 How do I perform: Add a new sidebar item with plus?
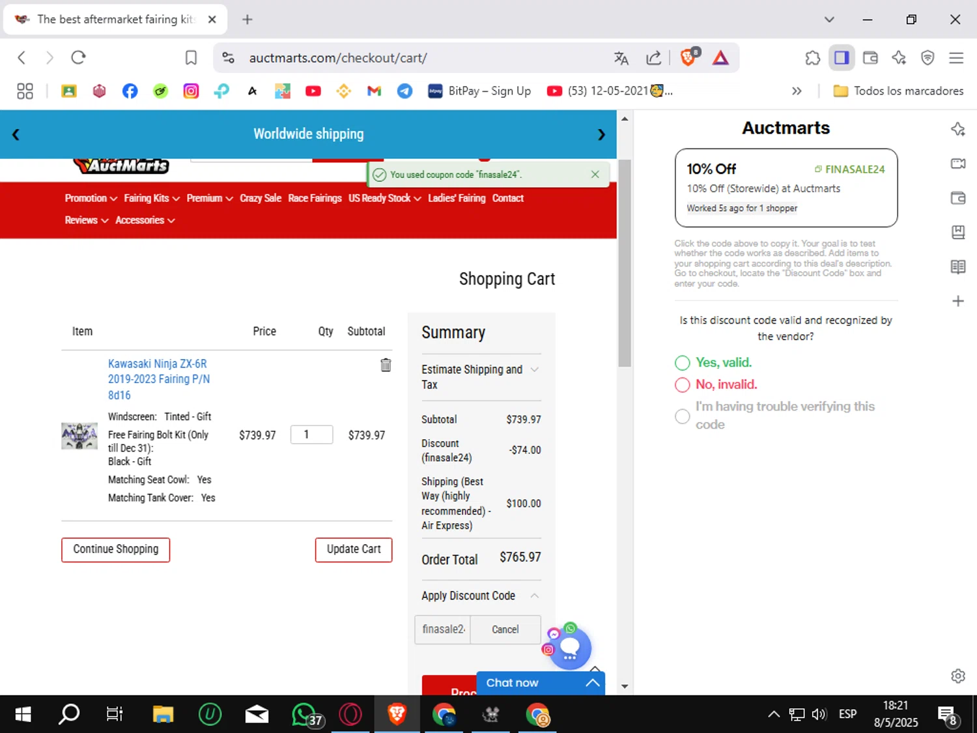957,301
